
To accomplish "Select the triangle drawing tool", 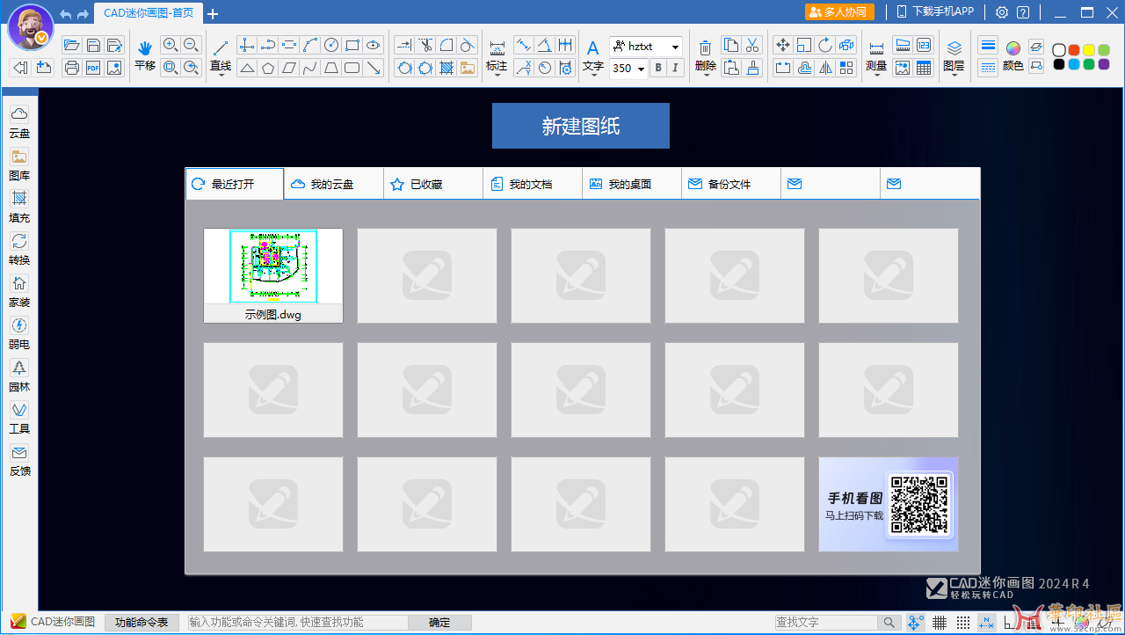I will [247, 68].
